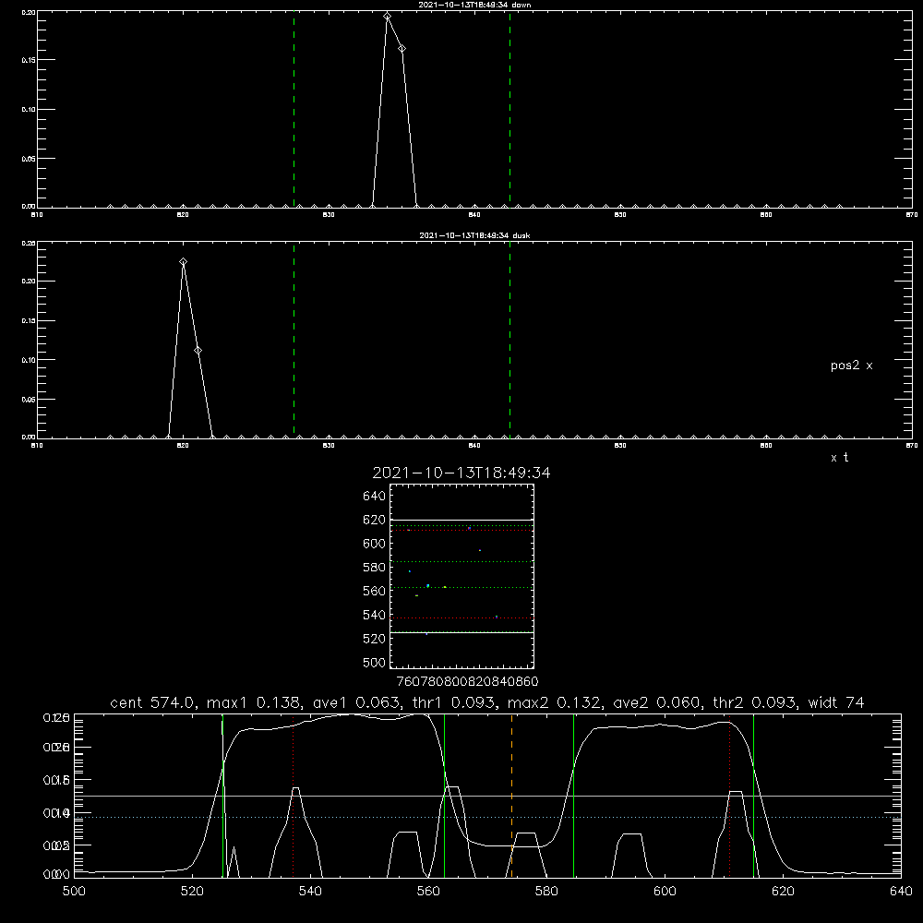
Task: Select the second diamond marker on the dawn peak
Action: pyautogui.click(x=402, y=48)
